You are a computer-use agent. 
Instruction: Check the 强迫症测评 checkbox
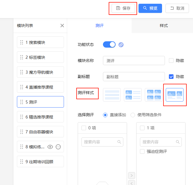pos(142,151)
